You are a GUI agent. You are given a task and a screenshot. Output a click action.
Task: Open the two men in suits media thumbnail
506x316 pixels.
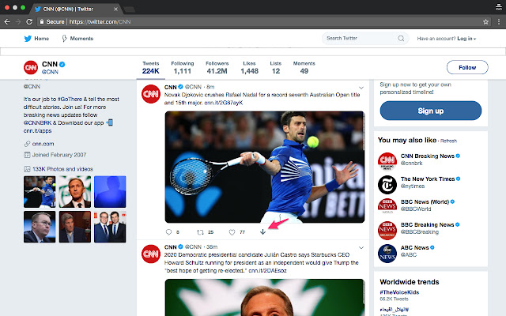(110, 227)
